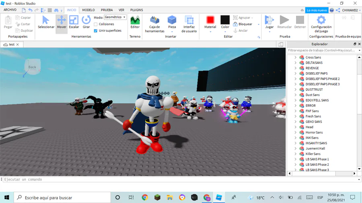Click Explorador scroll down arrow
362x203 pixels.
coord(359,168)
